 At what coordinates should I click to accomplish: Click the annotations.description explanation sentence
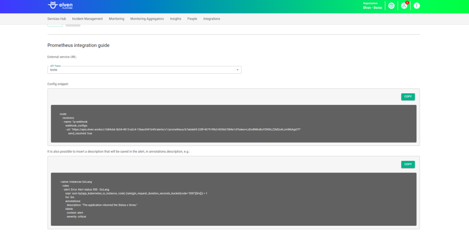pyautogui.click(x=119, y=152)
